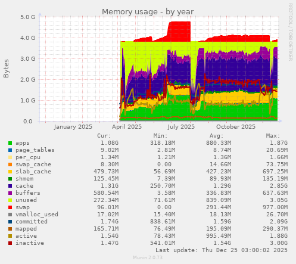Click the 'inactive' legend label
The width and height of the screenshot is (296, 264).
[30, 243]
